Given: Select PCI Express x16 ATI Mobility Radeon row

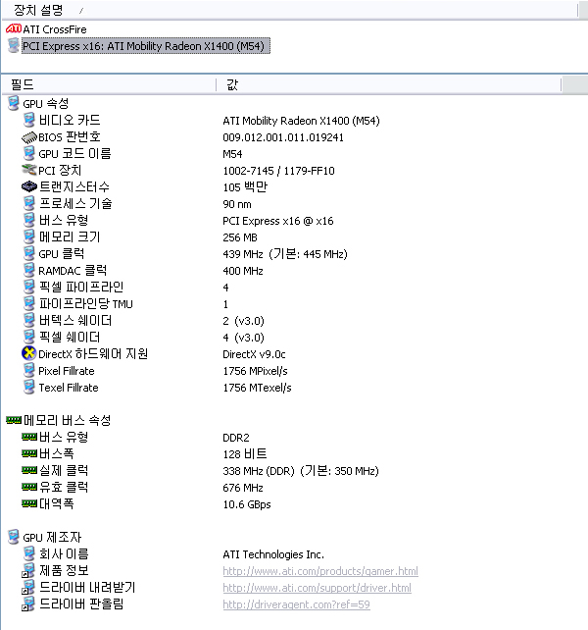Looking at the screenshot, I should 146,46.
